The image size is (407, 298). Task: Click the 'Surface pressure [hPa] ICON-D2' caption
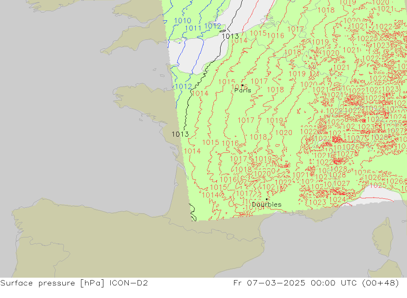point(74,283)
